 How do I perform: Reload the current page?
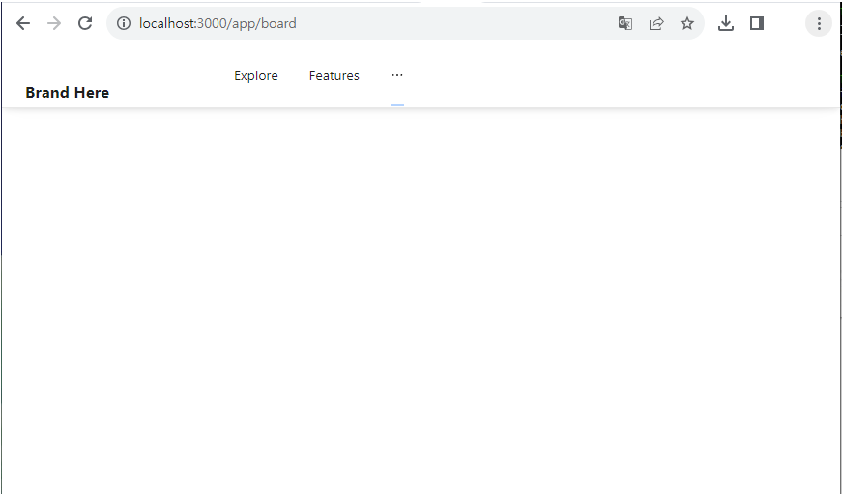85,23
